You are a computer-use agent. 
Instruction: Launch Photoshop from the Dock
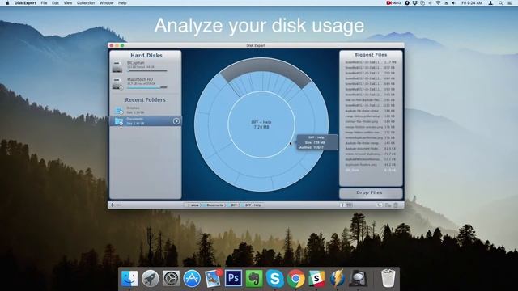click(x=233, y=278)
